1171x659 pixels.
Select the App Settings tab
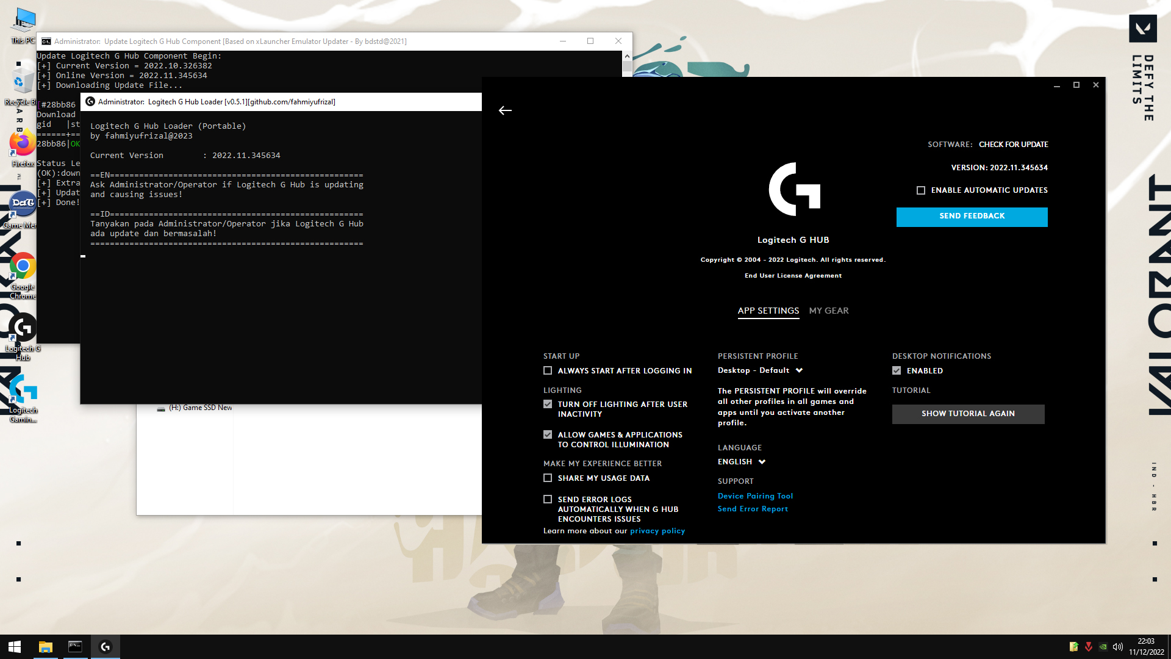pyautogui.click(x=768, y=311)
